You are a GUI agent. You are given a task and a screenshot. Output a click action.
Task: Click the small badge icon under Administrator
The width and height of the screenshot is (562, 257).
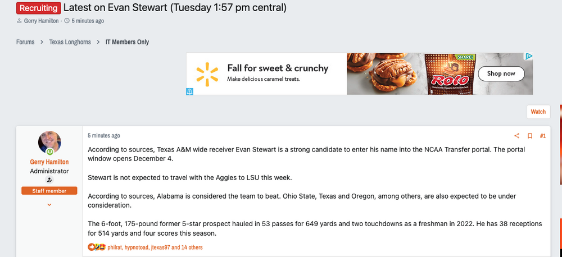click(x=49, y=180)
